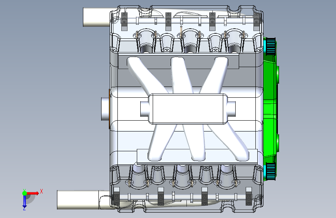The image size is (336, 218).
Task: Select the cylindrical shaft stub on the left engine face
Action: click(x=105, y=109)
